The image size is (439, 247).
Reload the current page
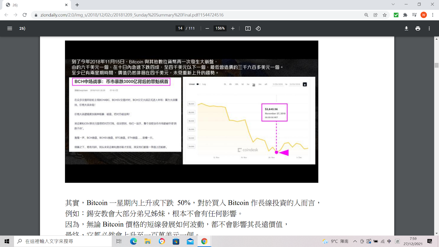coord(25,15)
